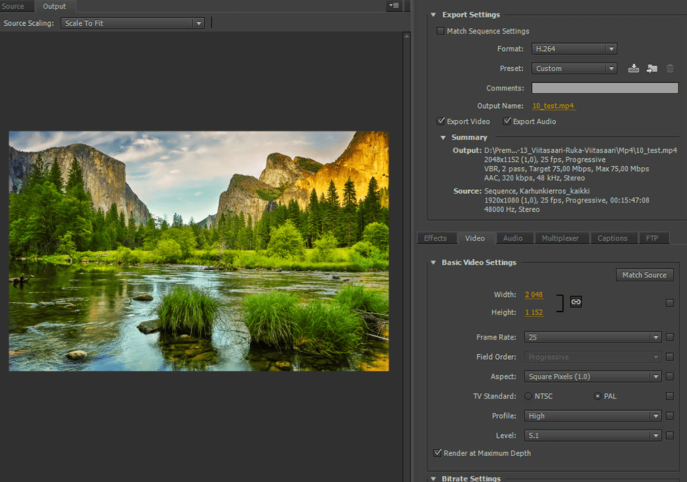This screenshot has width=687, height=482.
Task: Open the Source Scaling dropdown
Action: (x=132, y=23)
